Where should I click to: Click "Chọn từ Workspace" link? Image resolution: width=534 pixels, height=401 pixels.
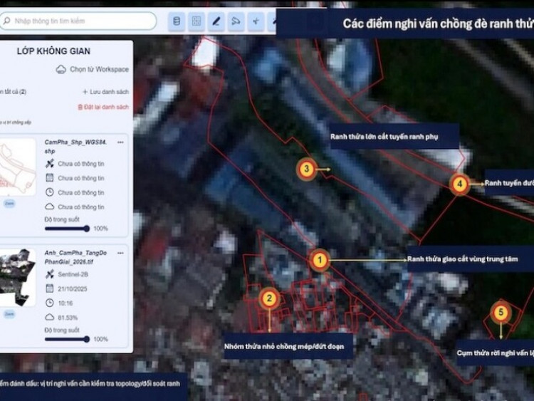point(99,69)
